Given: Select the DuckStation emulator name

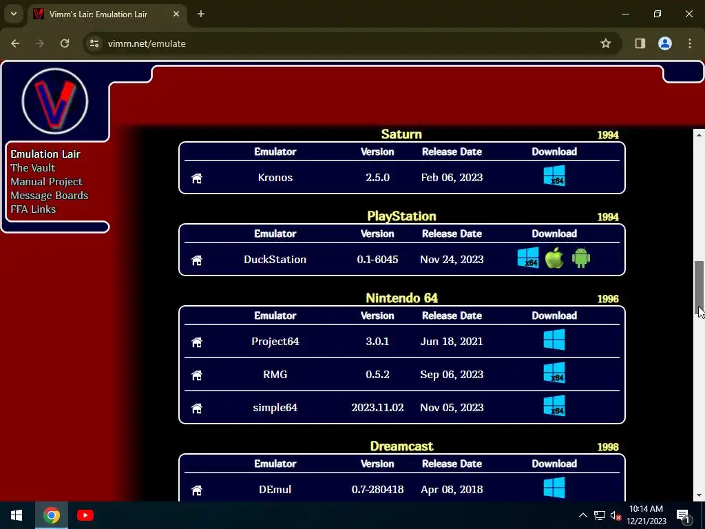Looking at the screenshot, I should [275, 260].
